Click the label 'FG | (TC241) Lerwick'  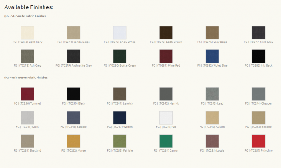(x=120, y=103)
